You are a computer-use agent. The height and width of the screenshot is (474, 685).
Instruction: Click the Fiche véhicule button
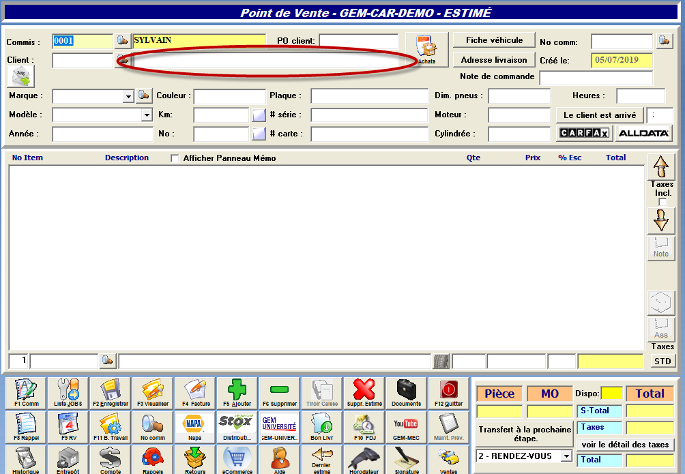[x=494, y=40]
